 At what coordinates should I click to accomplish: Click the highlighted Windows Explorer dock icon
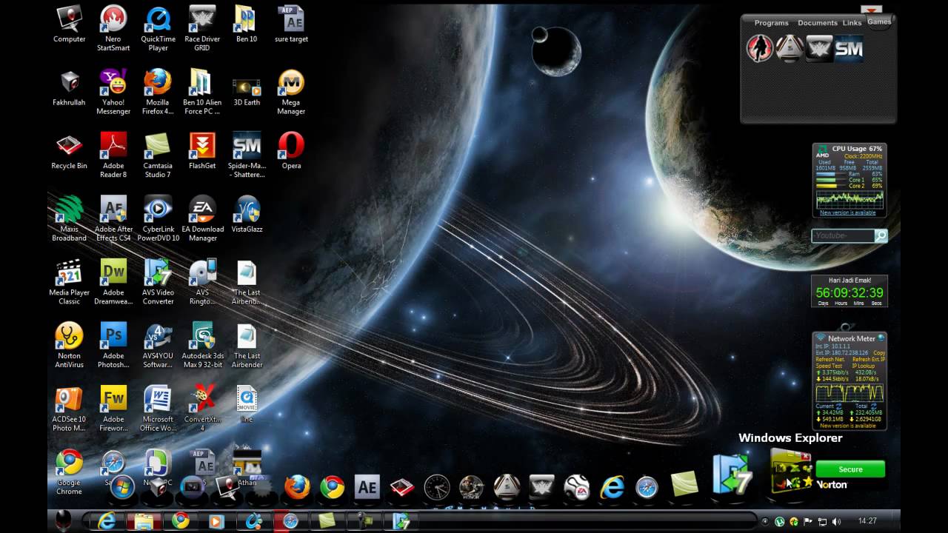791,472
